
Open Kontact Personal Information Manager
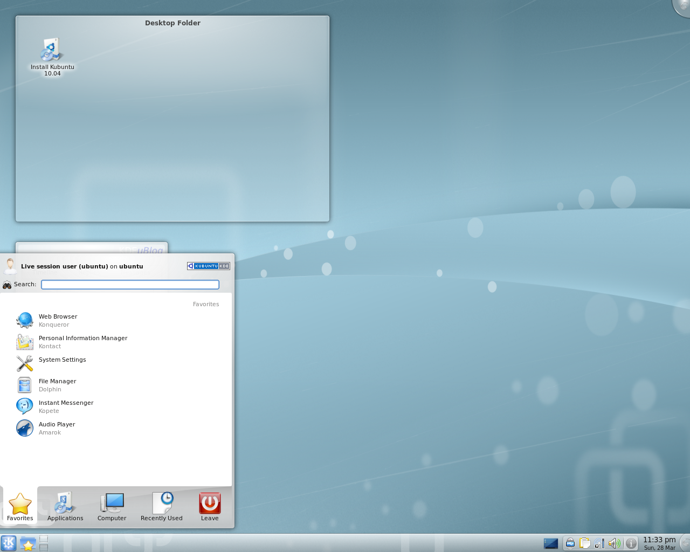[82, 342]
